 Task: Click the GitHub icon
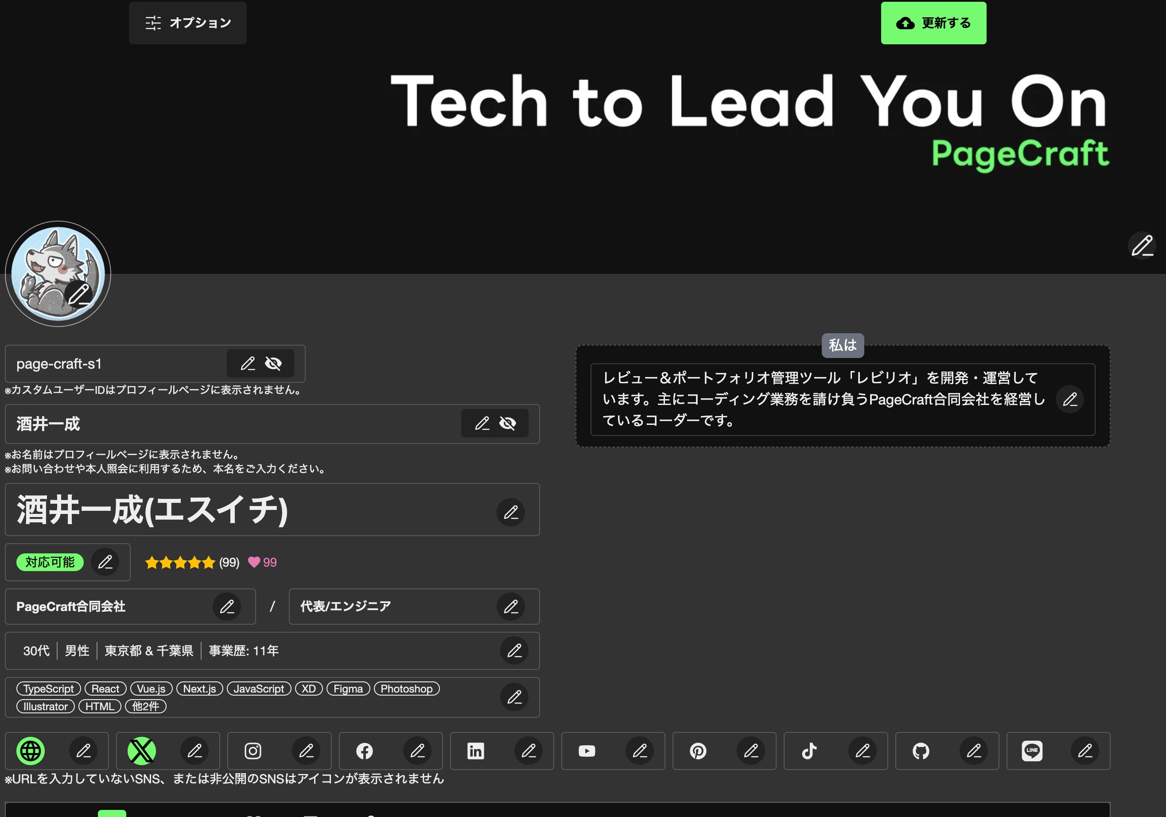pyautogui.click(x=920, y=751)
